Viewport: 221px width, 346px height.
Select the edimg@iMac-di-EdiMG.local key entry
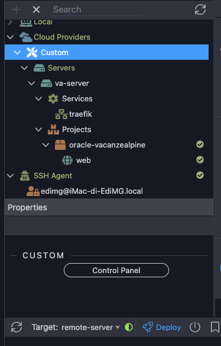(x=84, y=191)
